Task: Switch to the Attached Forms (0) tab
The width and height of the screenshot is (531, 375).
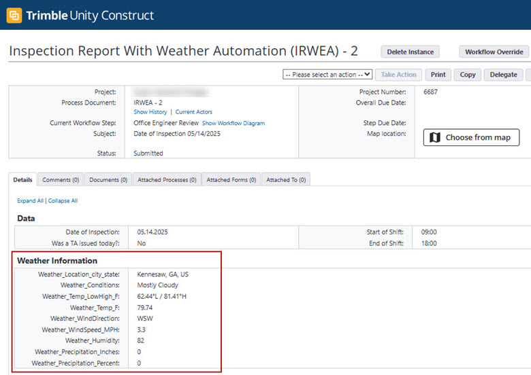Action: point(231,180)
